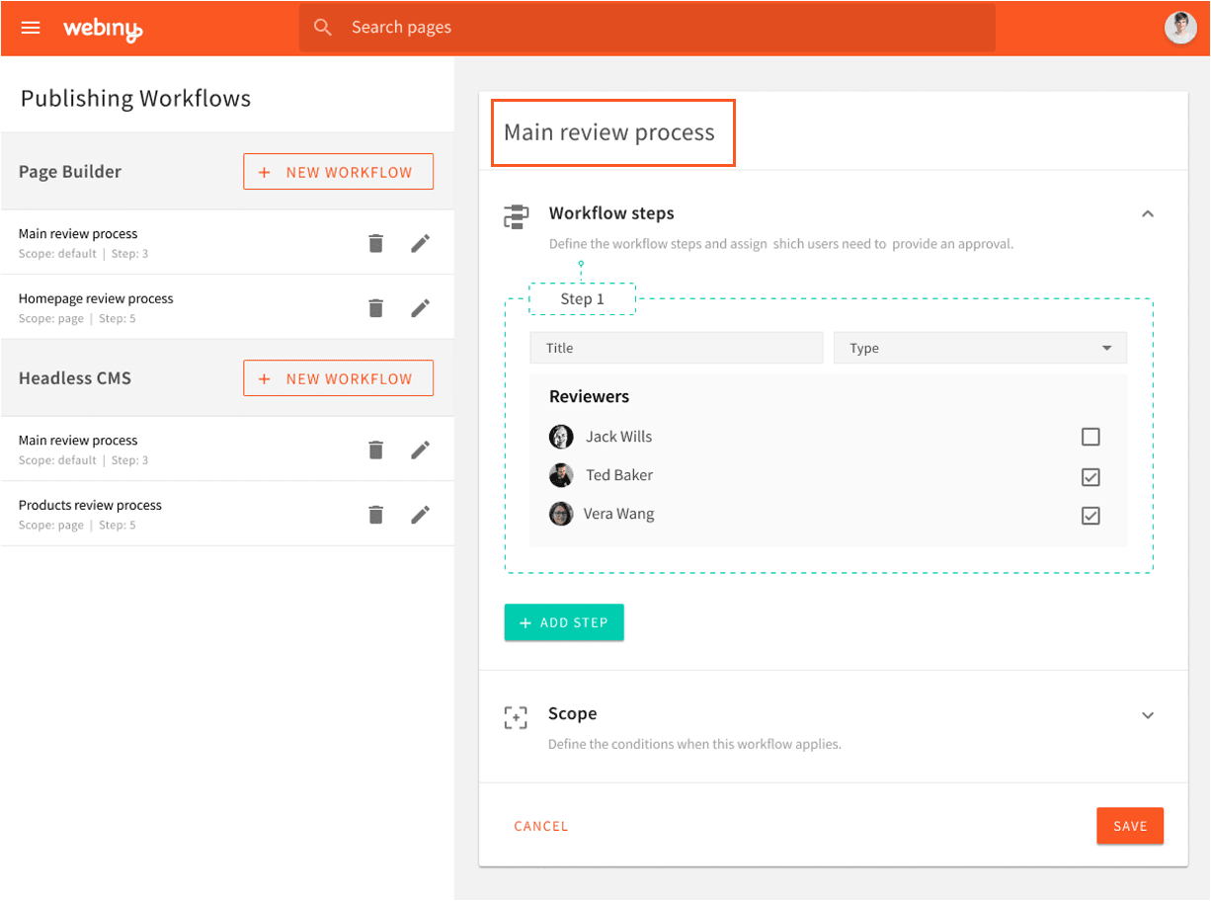
Task: Click New Workflow button under Page Builder
Action: pos(338,172)
